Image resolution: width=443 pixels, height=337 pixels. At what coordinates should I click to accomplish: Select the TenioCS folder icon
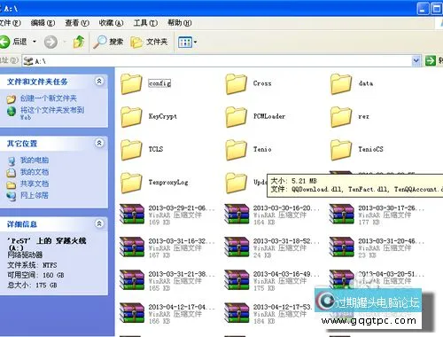pos(341,150)
